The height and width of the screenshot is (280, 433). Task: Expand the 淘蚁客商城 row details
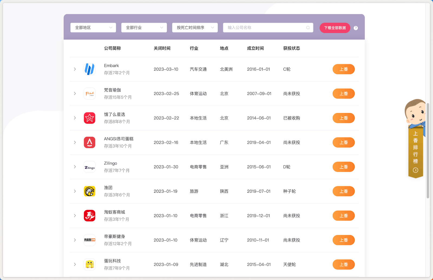click(x=75, y=216)
